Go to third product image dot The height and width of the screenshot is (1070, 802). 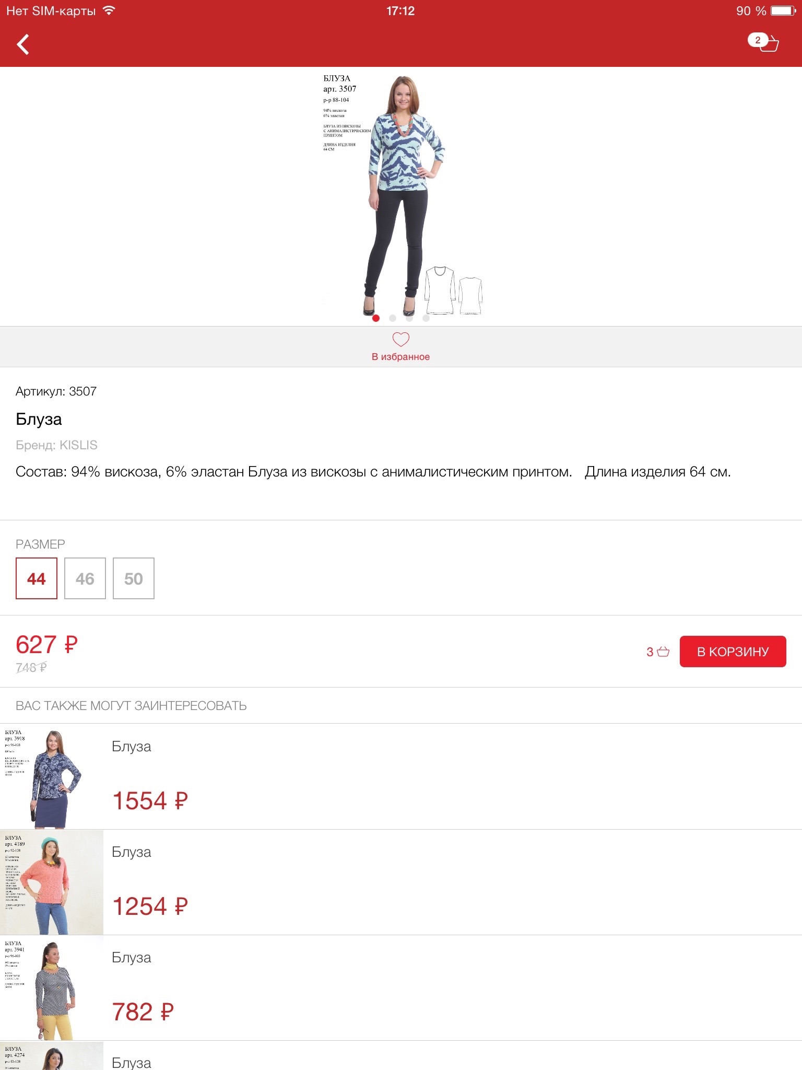(409, 318)
